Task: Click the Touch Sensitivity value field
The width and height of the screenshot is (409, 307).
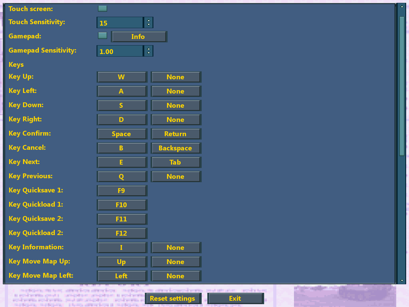Action: [120, 23]
